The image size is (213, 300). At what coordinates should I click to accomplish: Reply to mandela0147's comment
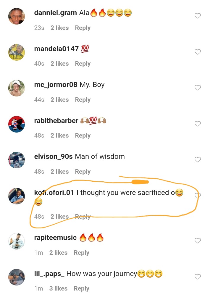83,64
